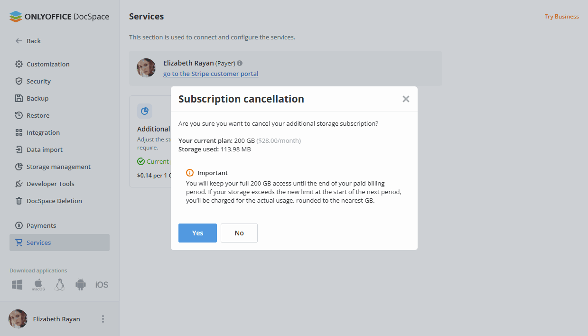Click the Integration grid icon
Screen dimensions: 588x336
[x=19, y=132]
